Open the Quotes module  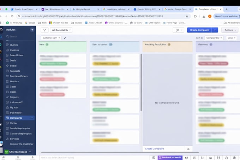[14, 45]
